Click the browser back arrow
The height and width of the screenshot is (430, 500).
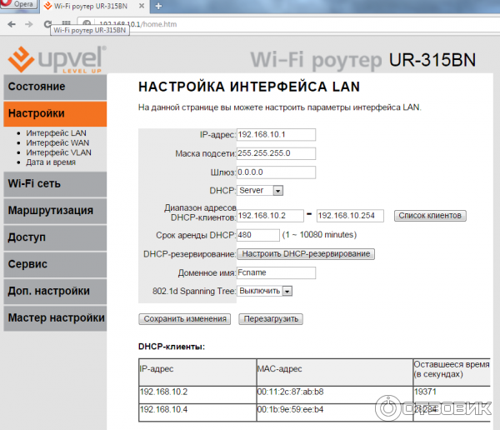click(12, 24)
